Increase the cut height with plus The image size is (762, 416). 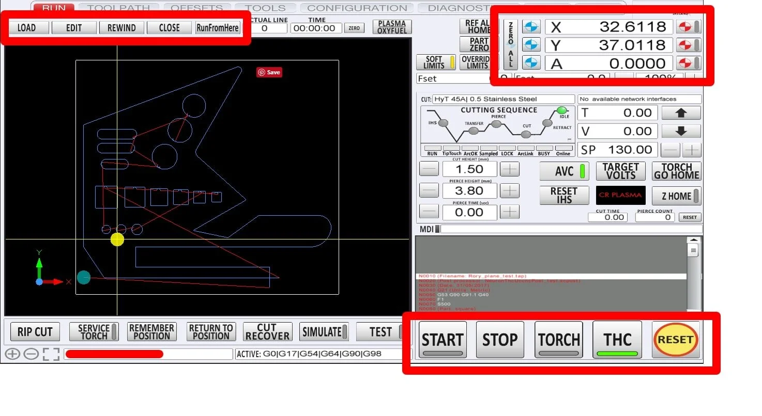pos(510,169)
